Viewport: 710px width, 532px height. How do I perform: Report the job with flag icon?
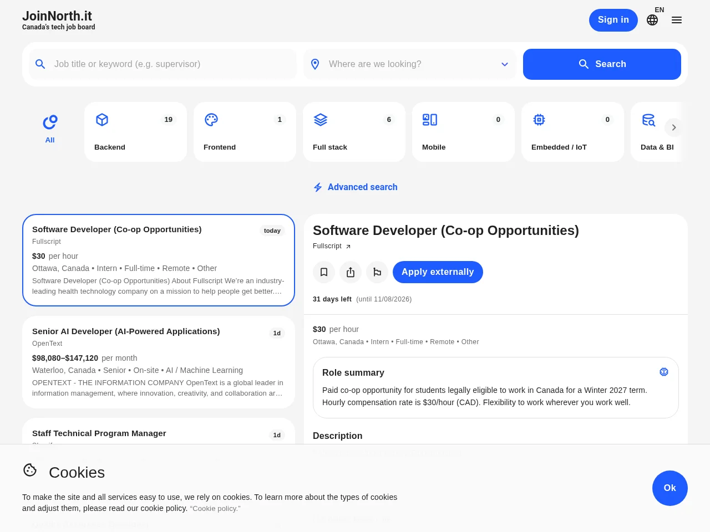[x=377, y=272]
